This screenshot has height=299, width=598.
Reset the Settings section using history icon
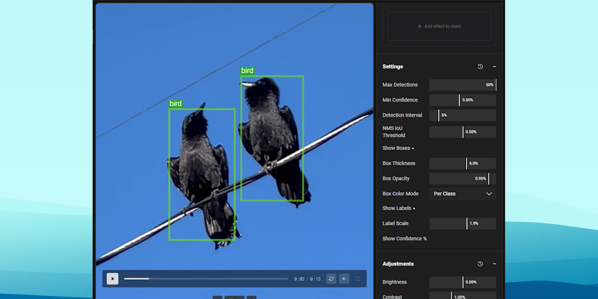pyautogui.click(x=480, y=67)
